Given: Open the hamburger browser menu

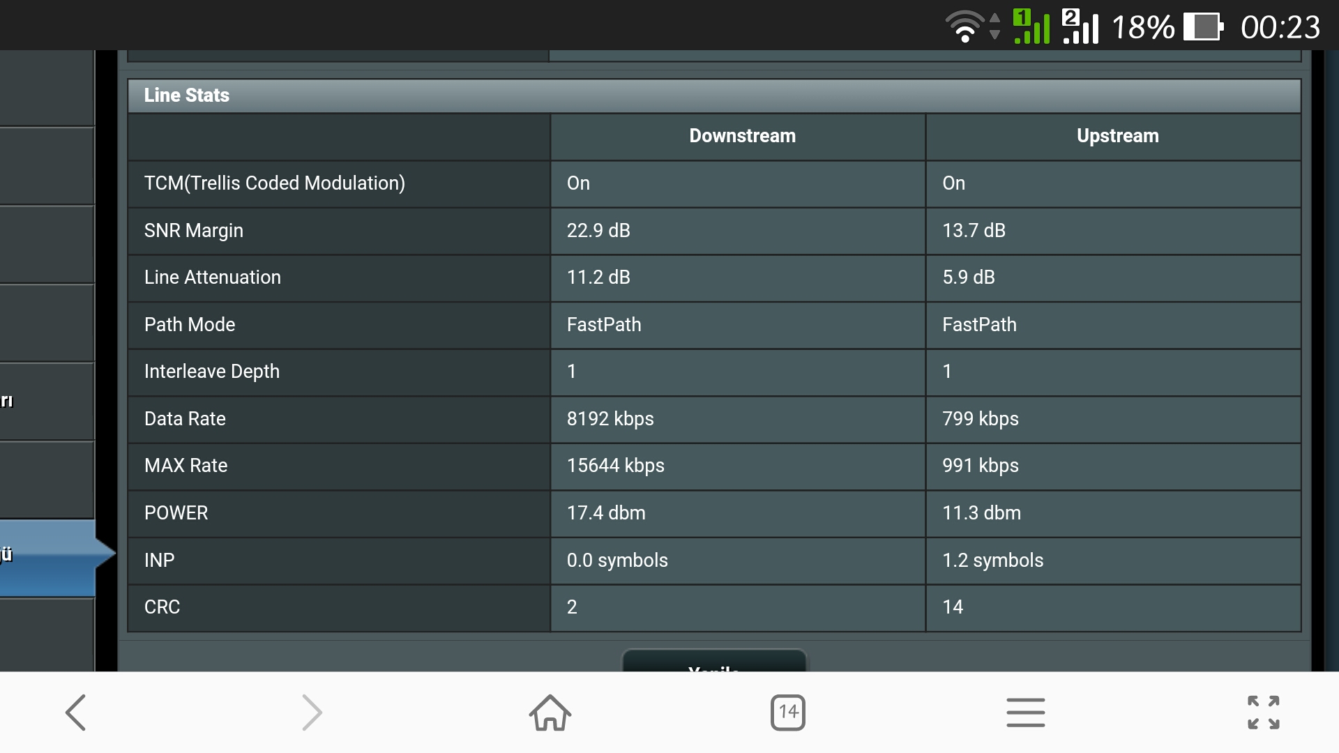Looking at the screenshot, I should 1025,712.
